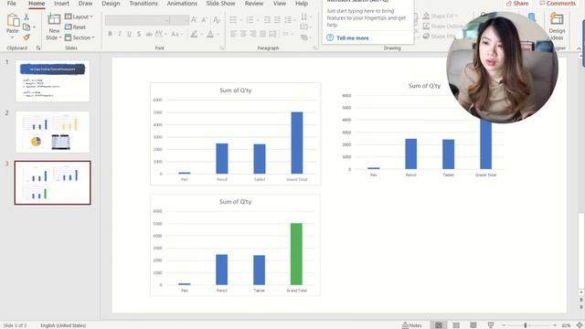Click the Numbering list icon

tap(250, 20)
